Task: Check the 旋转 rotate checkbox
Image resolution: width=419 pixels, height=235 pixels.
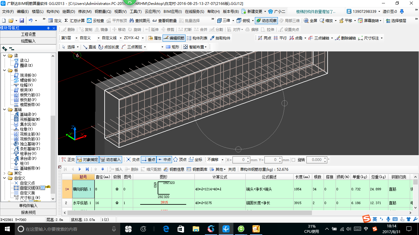Action: pyautogui.click(x=293, y=160)
